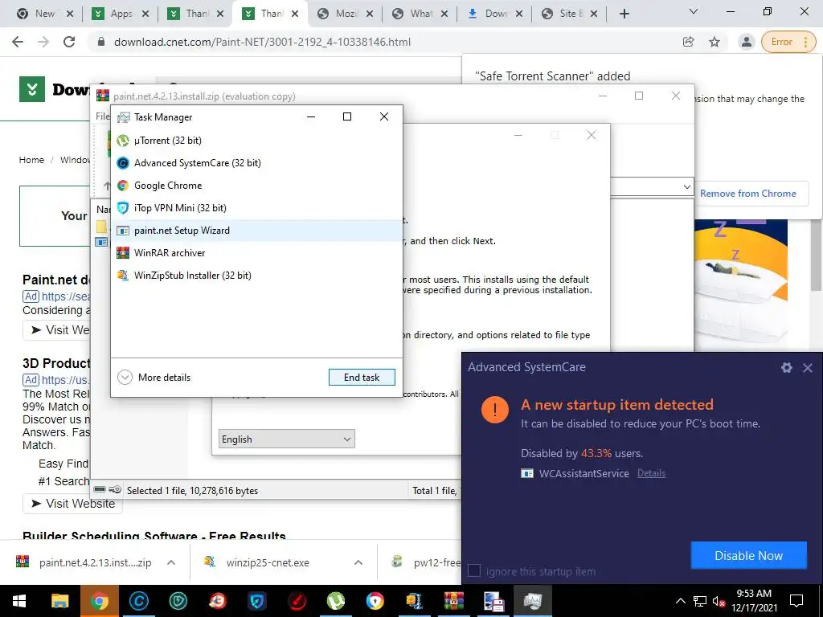This screenshot has width=823, height=617.
Task: Open Windows notification center
Action: tap(796, 601)
